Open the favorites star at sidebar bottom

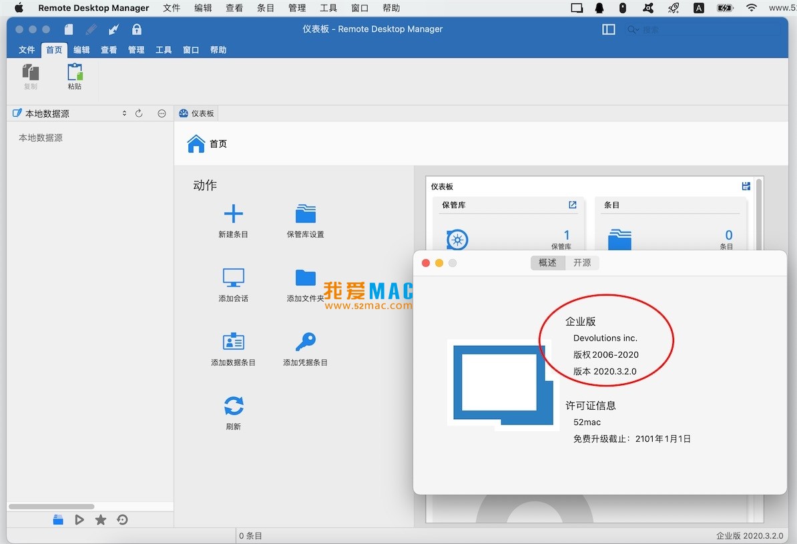tap(101, 520)
